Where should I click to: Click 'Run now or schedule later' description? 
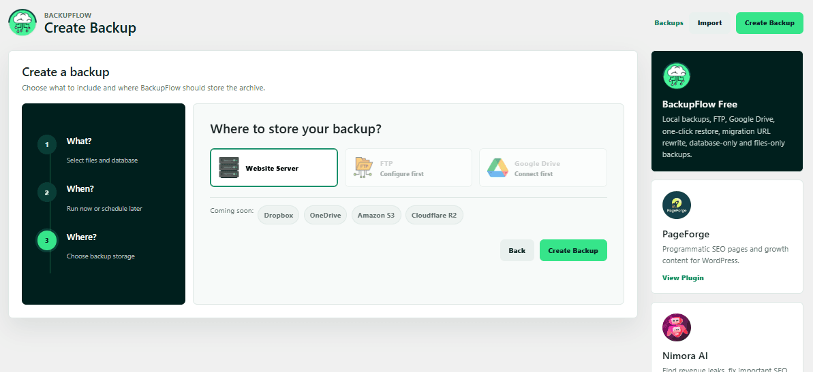[104, 209]
